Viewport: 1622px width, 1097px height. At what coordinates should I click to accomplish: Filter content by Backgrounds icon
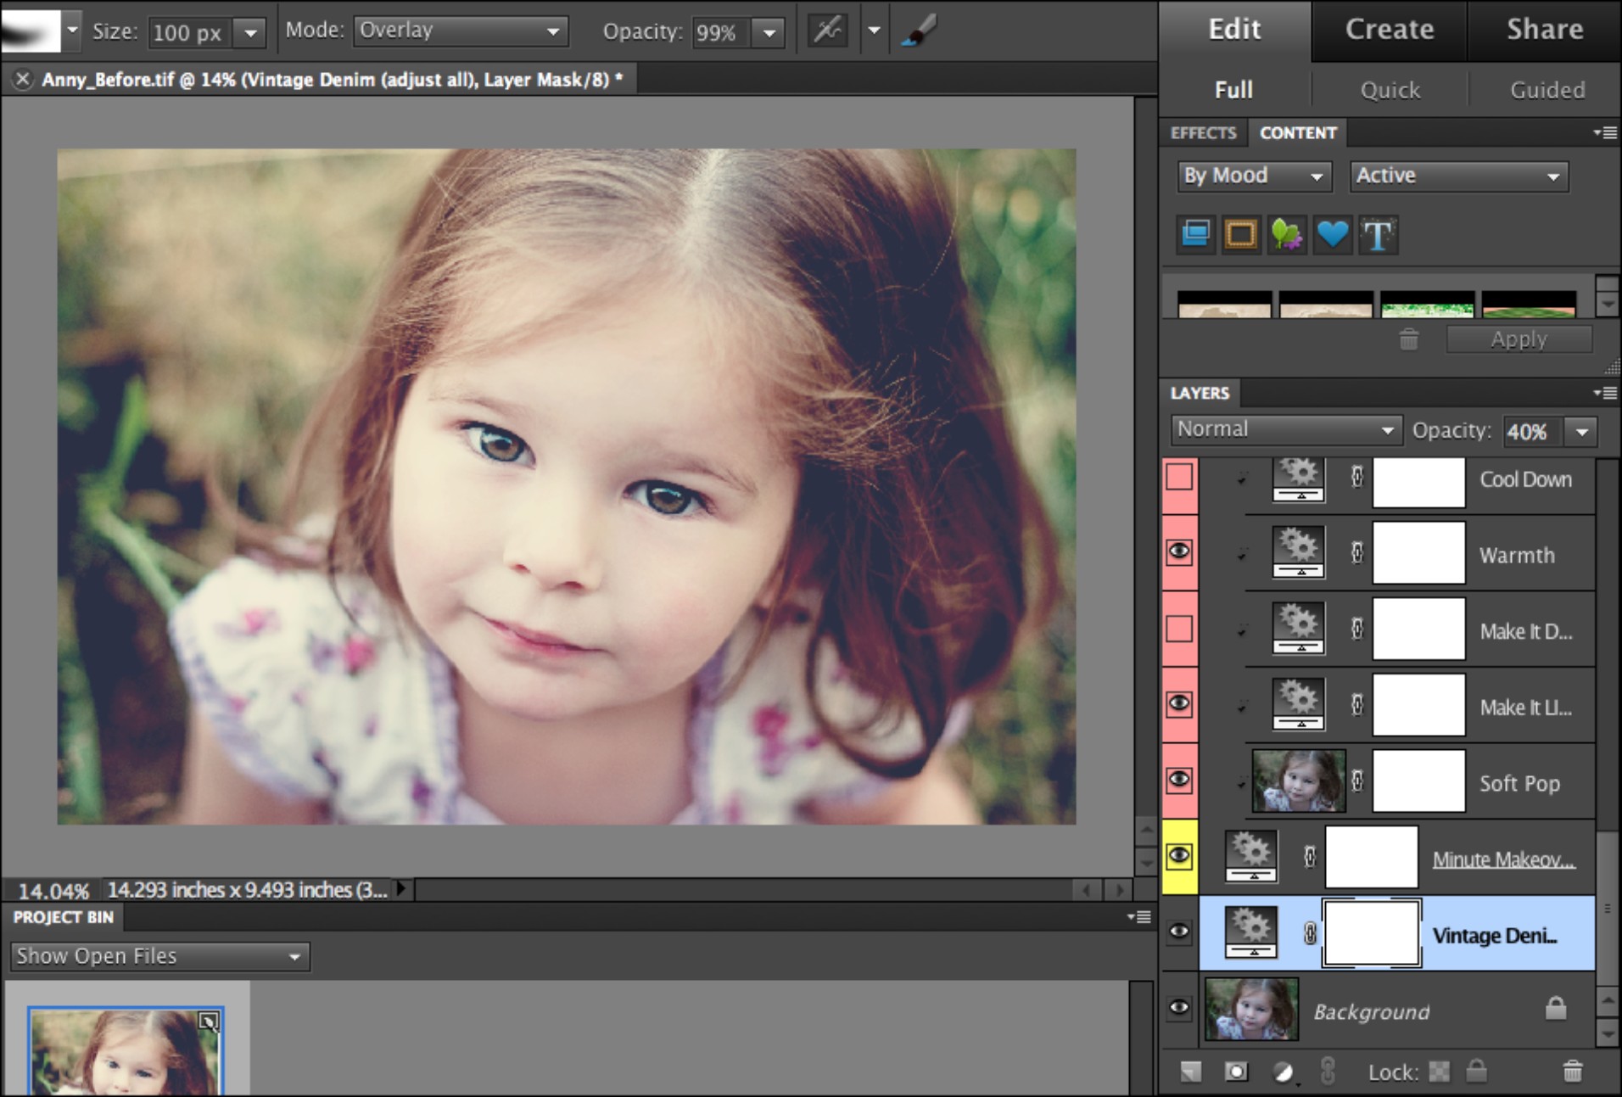coord(1196,233)
